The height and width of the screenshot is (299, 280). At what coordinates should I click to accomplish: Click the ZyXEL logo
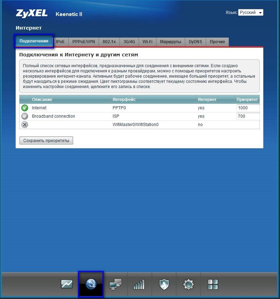pos(32,13)
